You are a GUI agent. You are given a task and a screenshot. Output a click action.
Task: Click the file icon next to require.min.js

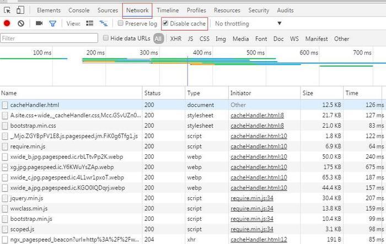point(5,147)
